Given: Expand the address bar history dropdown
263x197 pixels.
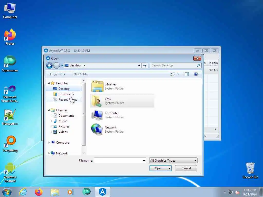Looking at the screenshot, I should tap(139, 65).
